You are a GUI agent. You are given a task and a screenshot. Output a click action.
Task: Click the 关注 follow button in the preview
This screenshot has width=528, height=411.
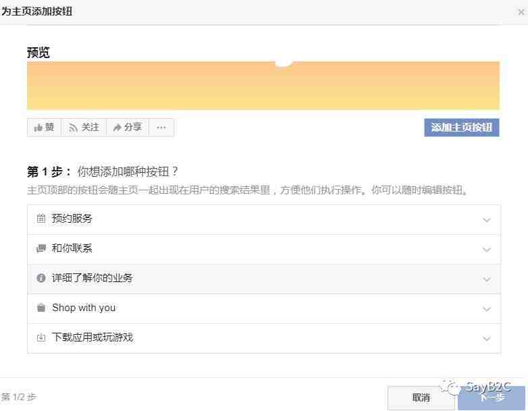point(84,128)
